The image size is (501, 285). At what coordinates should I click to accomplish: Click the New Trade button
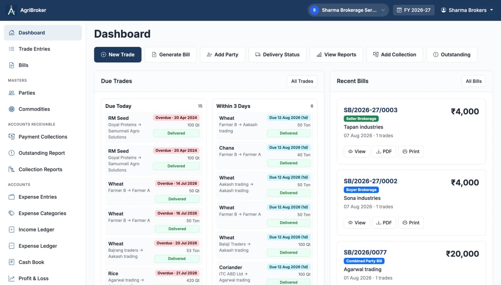pos(118,54)
